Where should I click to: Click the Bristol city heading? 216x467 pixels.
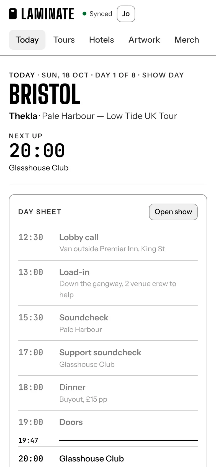(45, 94)
